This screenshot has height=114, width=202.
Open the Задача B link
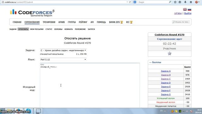coord(166,75)
